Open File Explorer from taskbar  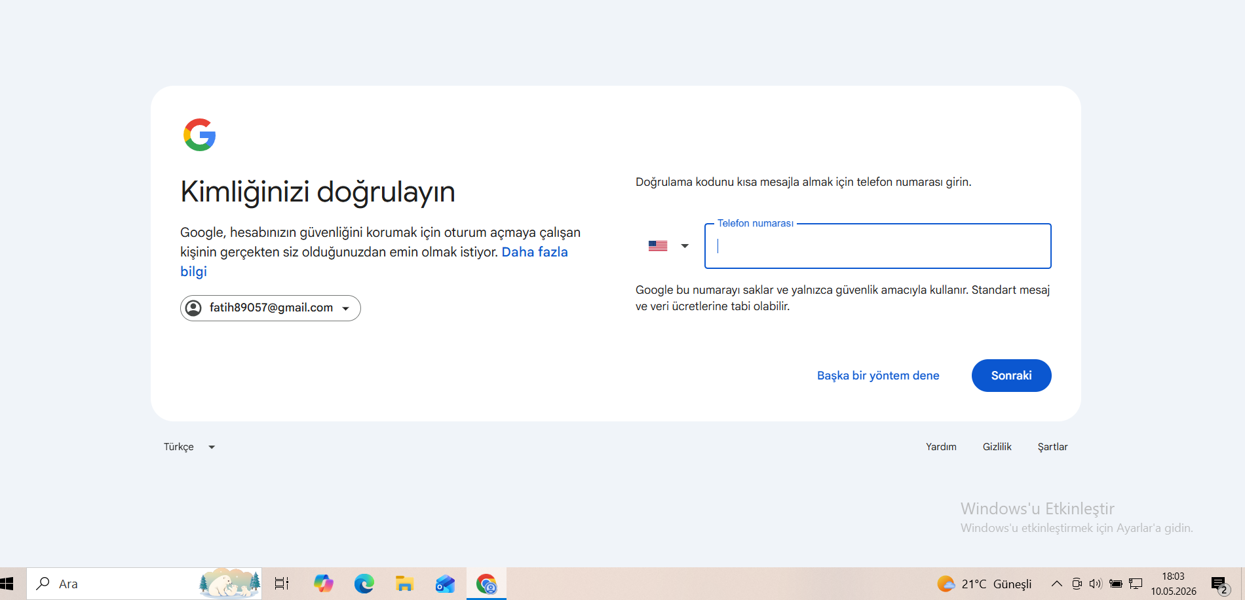tap(404, 584)
